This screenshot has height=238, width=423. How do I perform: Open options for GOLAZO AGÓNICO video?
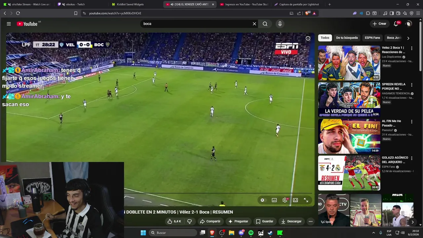coord(412,158)
